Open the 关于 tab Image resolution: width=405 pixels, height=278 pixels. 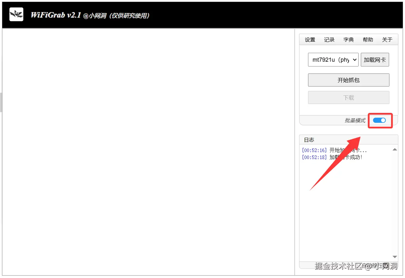(x=387, y=39)
